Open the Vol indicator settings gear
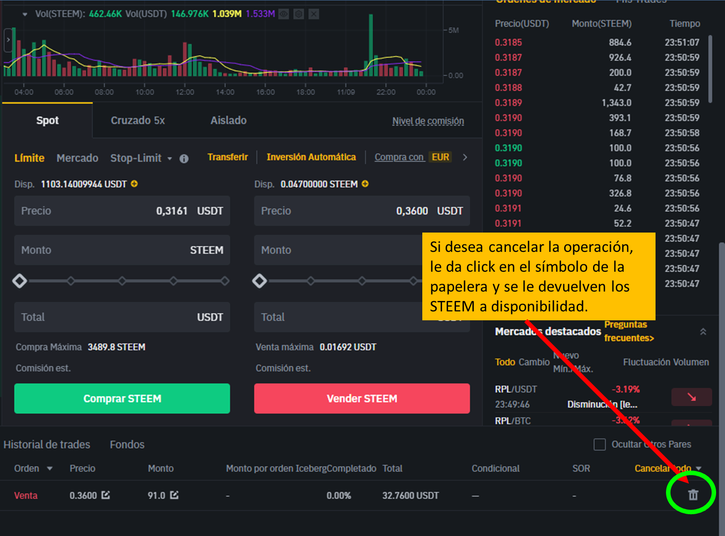This screenshot has height=536, width=725. point(299,14)
